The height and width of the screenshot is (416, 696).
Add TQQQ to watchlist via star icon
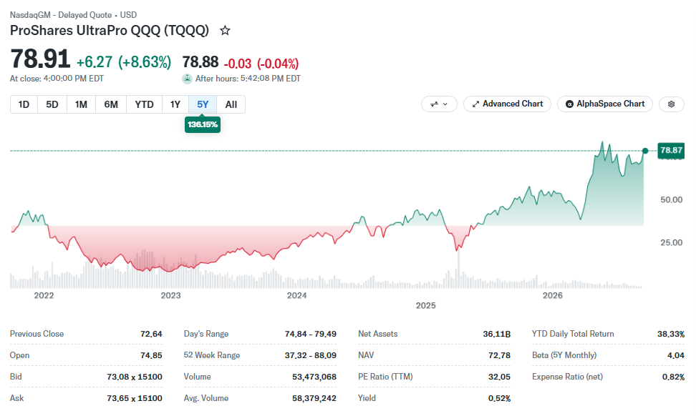(x=225, y=31)
